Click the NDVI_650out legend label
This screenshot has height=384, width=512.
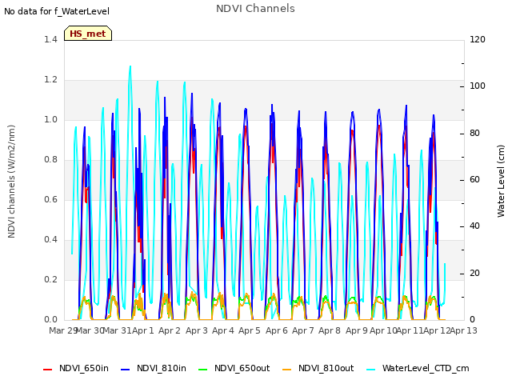(242, 368)
